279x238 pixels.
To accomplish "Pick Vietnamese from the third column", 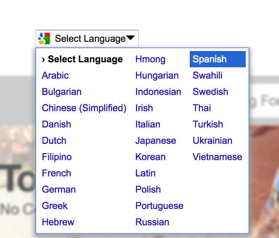I will (x=217, y=157).
